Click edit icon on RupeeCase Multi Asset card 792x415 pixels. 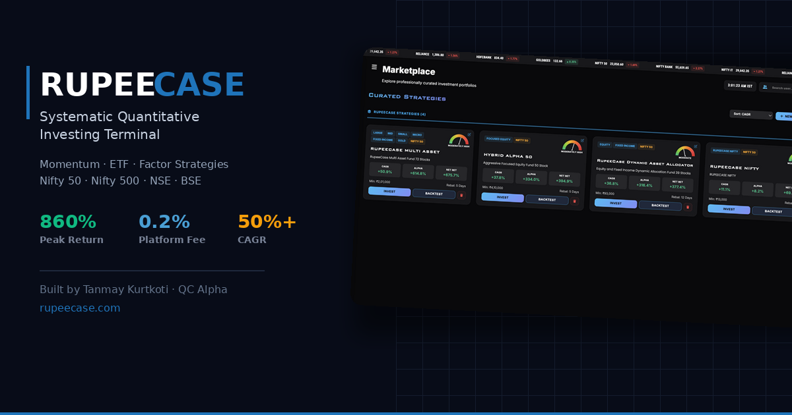click(x=469, y=134)
